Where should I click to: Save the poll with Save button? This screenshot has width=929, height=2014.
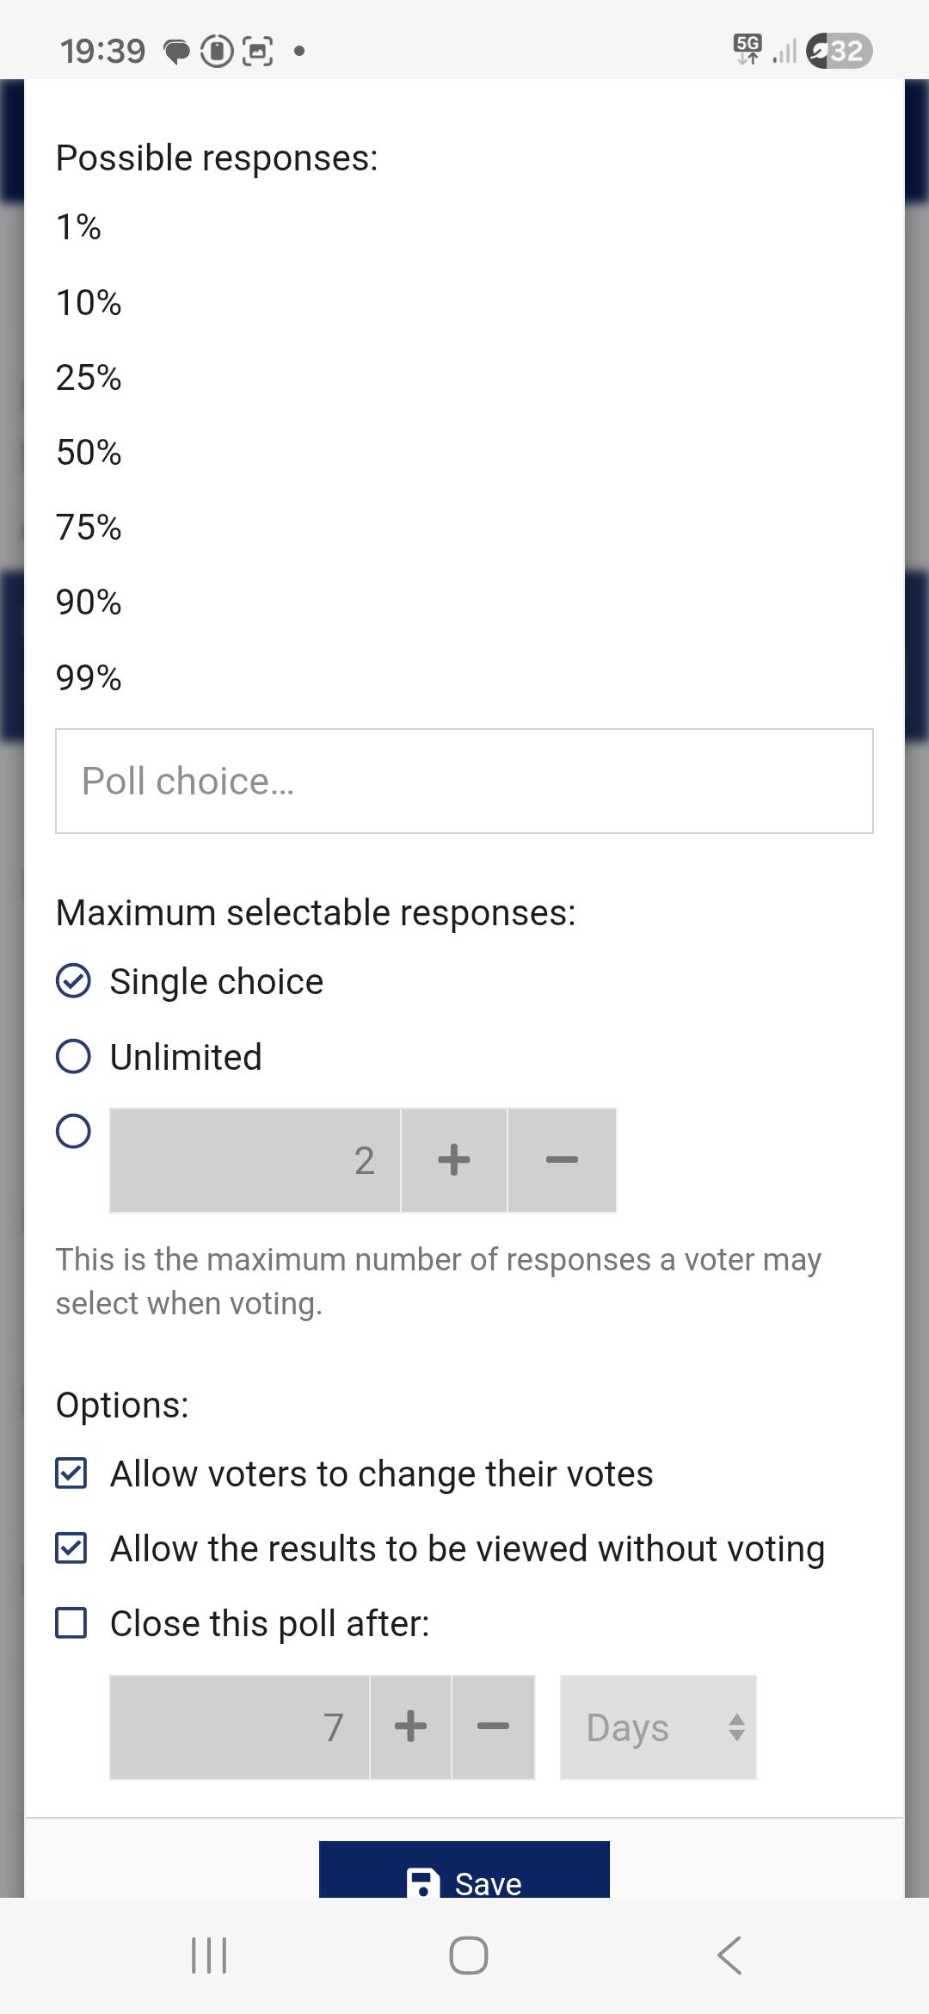click(x=464, y=1875)
